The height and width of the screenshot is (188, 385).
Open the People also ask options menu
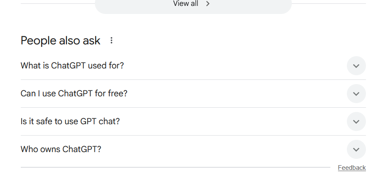point(111,41)
